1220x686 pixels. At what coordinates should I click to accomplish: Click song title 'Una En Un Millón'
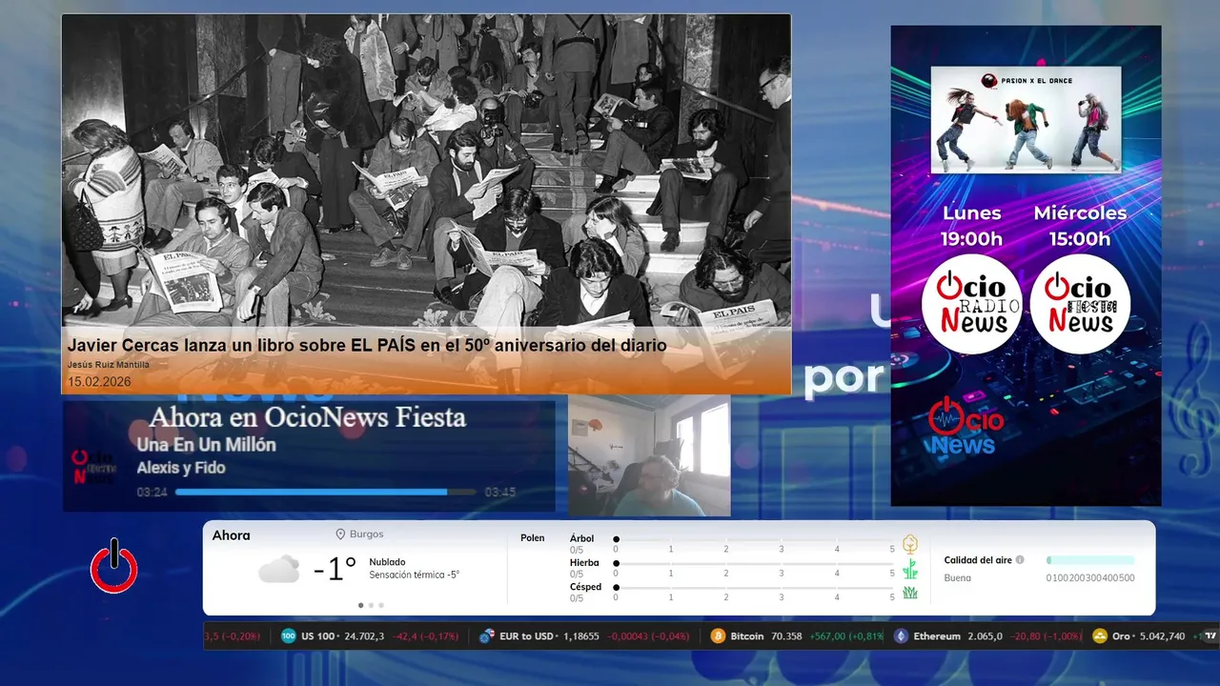click(206, 445)
